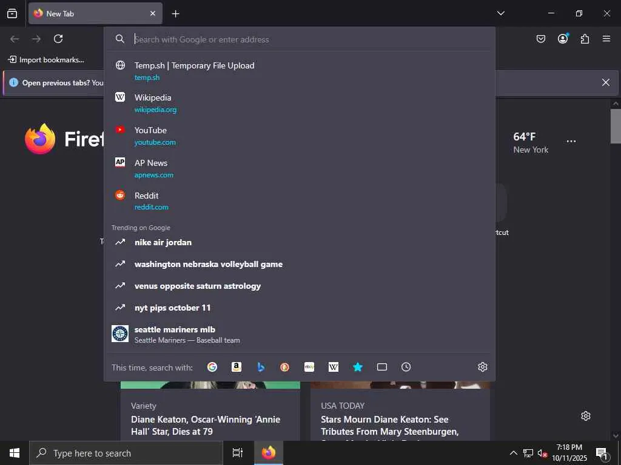Search nyt pips october 11 trend

[x=300, y=308]
